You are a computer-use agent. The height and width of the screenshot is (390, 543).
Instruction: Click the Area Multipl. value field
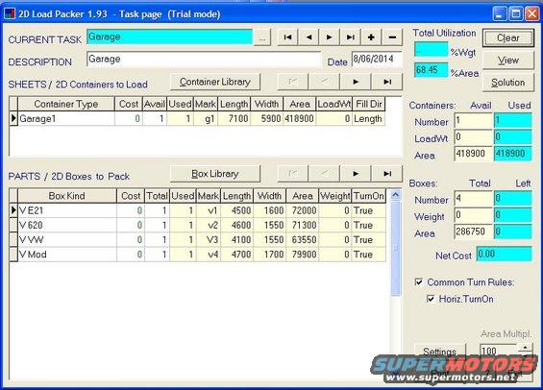click(x=499, y=352)
